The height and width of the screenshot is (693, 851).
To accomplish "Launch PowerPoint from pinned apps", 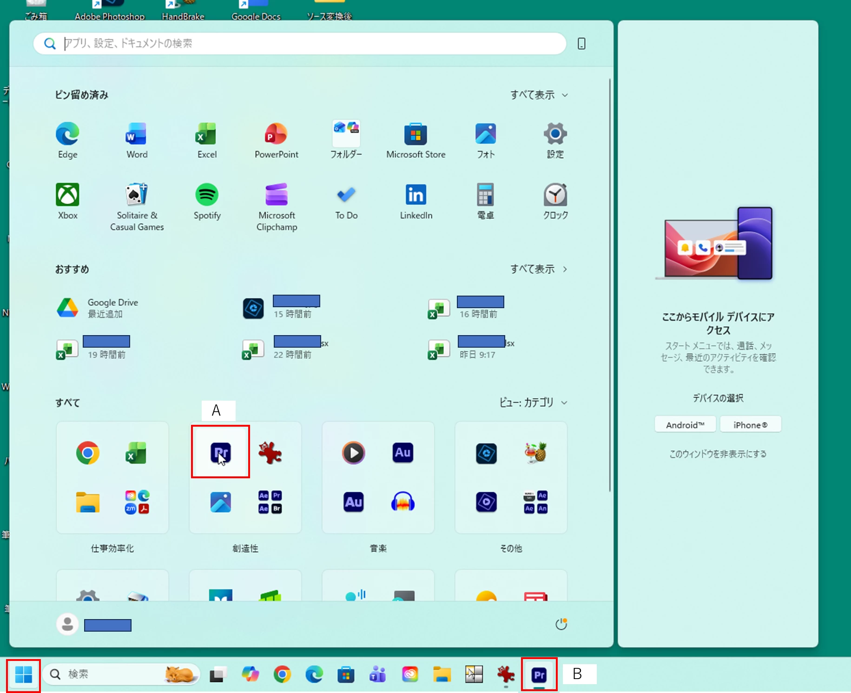I will 276,140.
